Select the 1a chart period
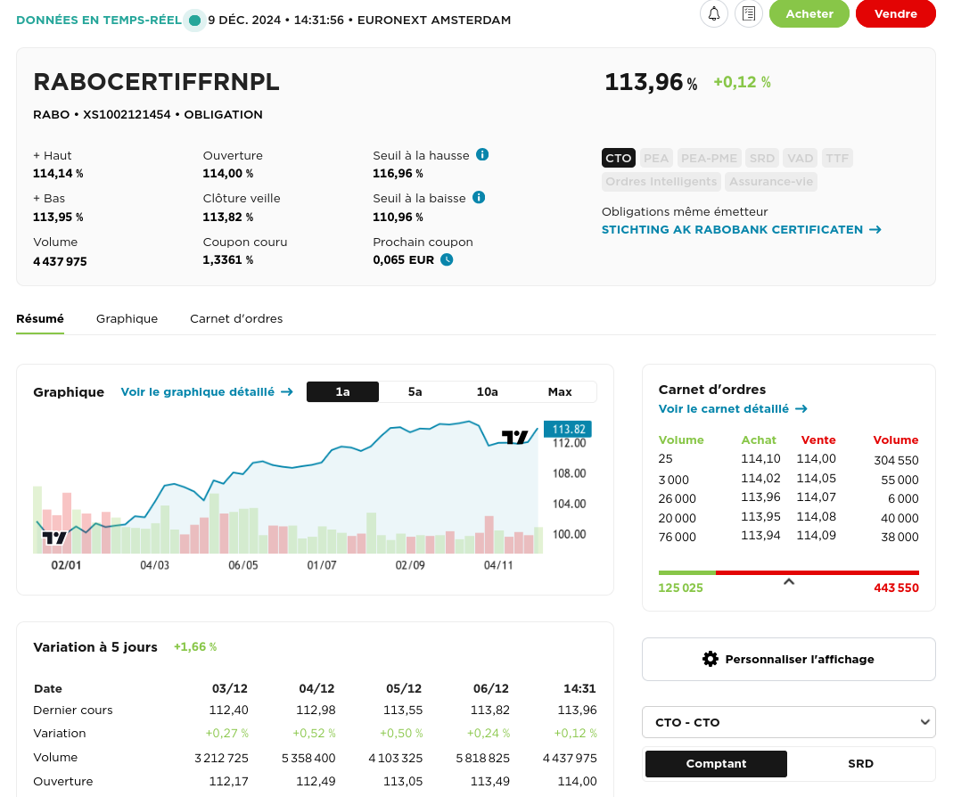 coord(342,392)
